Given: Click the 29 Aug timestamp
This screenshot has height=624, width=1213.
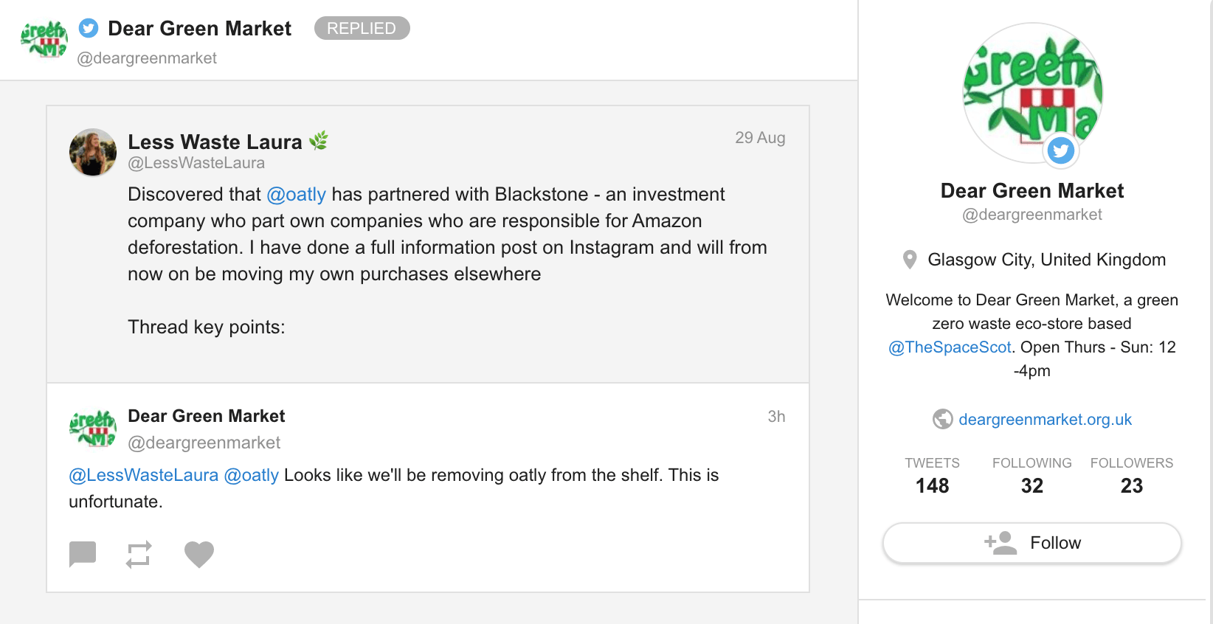Looking at the screenshot, I should point(760,138).
